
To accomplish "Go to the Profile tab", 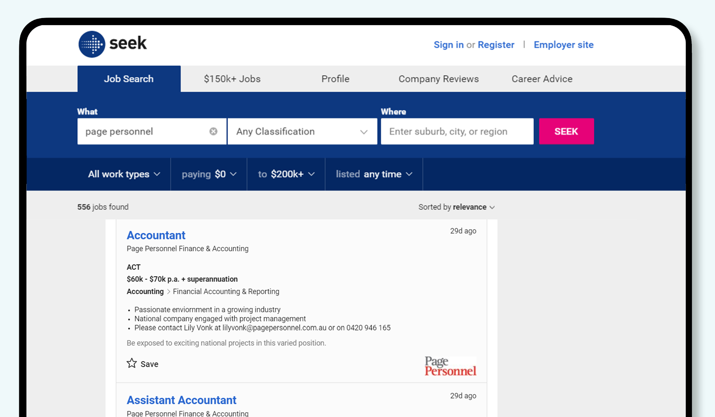I will [335, 79].
